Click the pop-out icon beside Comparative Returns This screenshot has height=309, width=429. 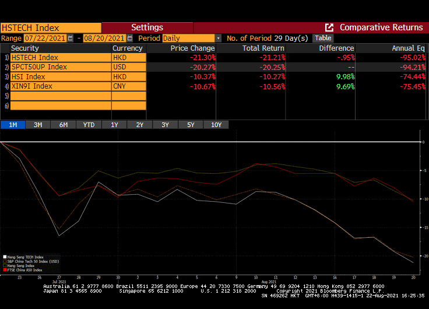click(329, 27)
